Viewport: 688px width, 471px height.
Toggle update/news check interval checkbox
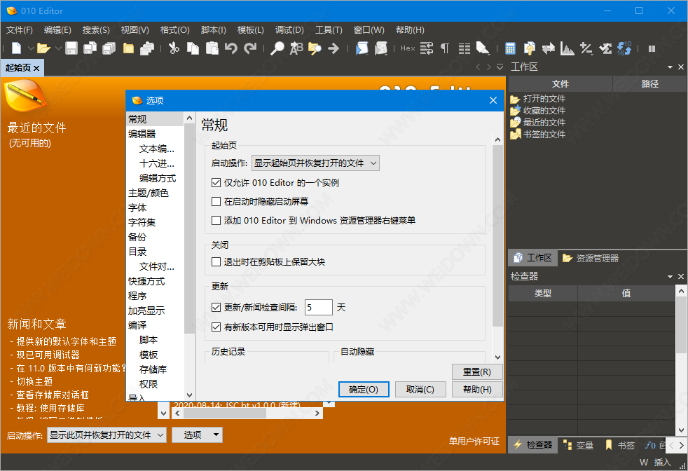[216, 307]
